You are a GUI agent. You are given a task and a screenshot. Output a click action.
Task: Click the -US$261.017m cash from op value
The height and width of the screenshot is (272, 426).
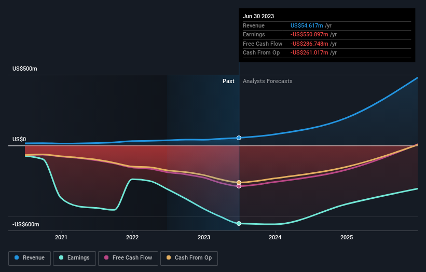click(309, 53)
